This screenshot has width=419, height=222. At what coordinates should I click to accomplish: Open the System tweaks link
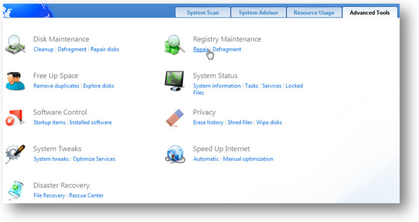click(51, 159)
